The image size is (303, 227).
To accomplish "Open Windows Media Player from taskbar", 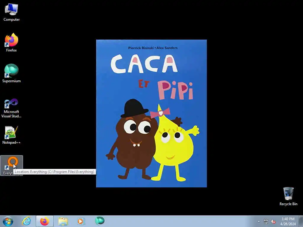I will click(x=81, y=221).
